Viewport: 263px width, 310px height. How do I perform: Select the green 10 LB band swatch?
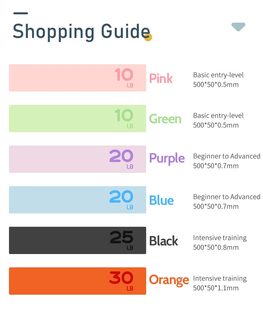click(x=77, y=119)
